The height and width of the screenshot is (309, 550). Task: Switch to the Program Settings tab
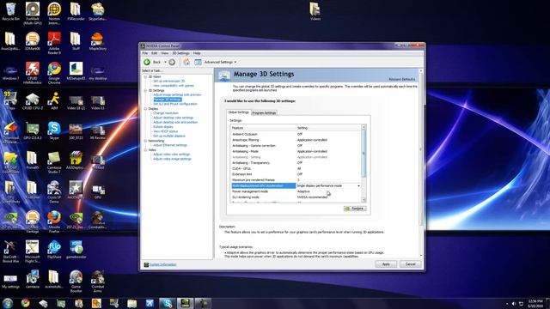tap(264, 112)
